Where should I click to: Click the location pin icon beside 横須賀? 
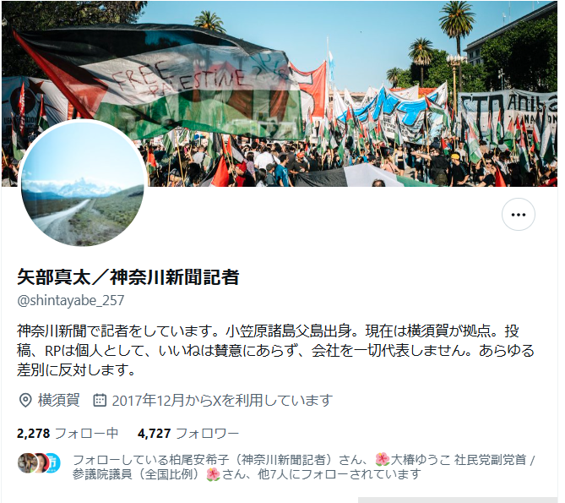25,400
